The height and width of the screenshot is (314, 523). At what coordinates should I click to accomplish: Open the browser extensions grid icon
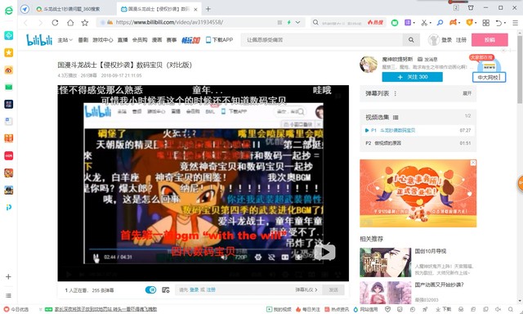(x=486, y=23)
